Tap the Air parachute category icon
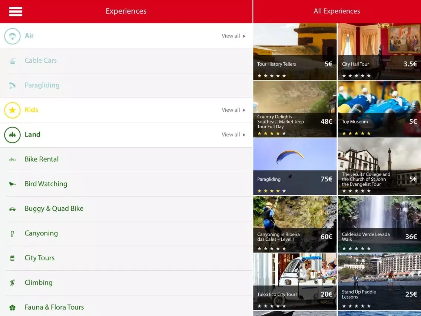Viewport: 421px width, 316px height. pyautogui.click(x=12, y=36)
